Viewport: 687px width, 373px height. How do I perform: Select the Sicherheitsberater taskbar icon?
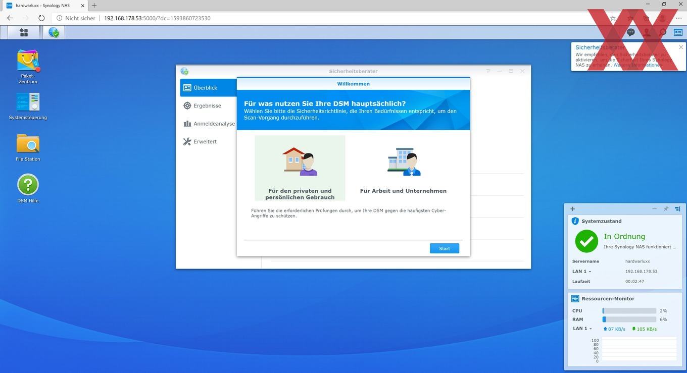pyautogui.click(x=54, y=32)
